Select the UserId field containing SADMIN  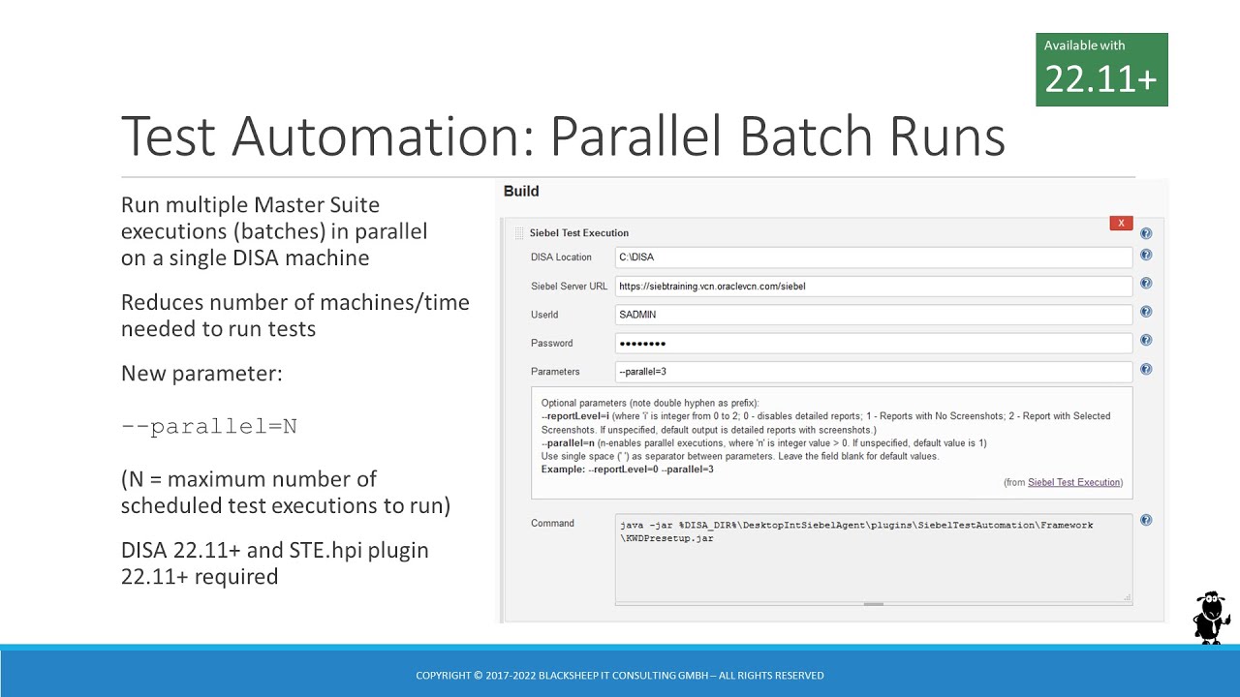[x=873, y=315]
